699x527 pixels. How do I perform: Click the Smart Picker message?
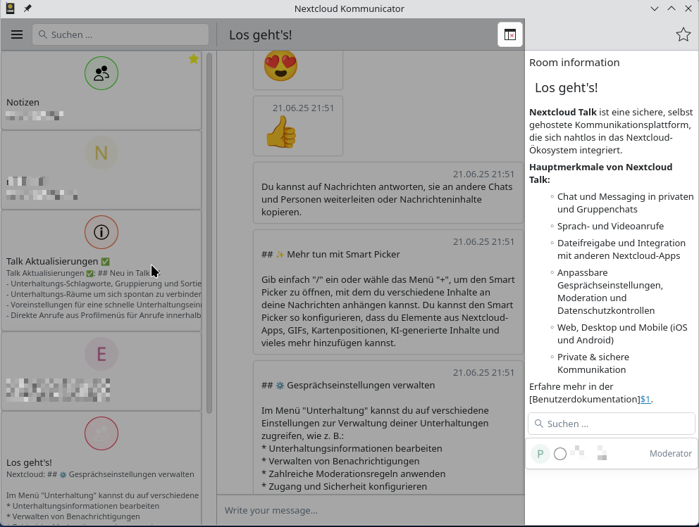[x=388, y=292]
